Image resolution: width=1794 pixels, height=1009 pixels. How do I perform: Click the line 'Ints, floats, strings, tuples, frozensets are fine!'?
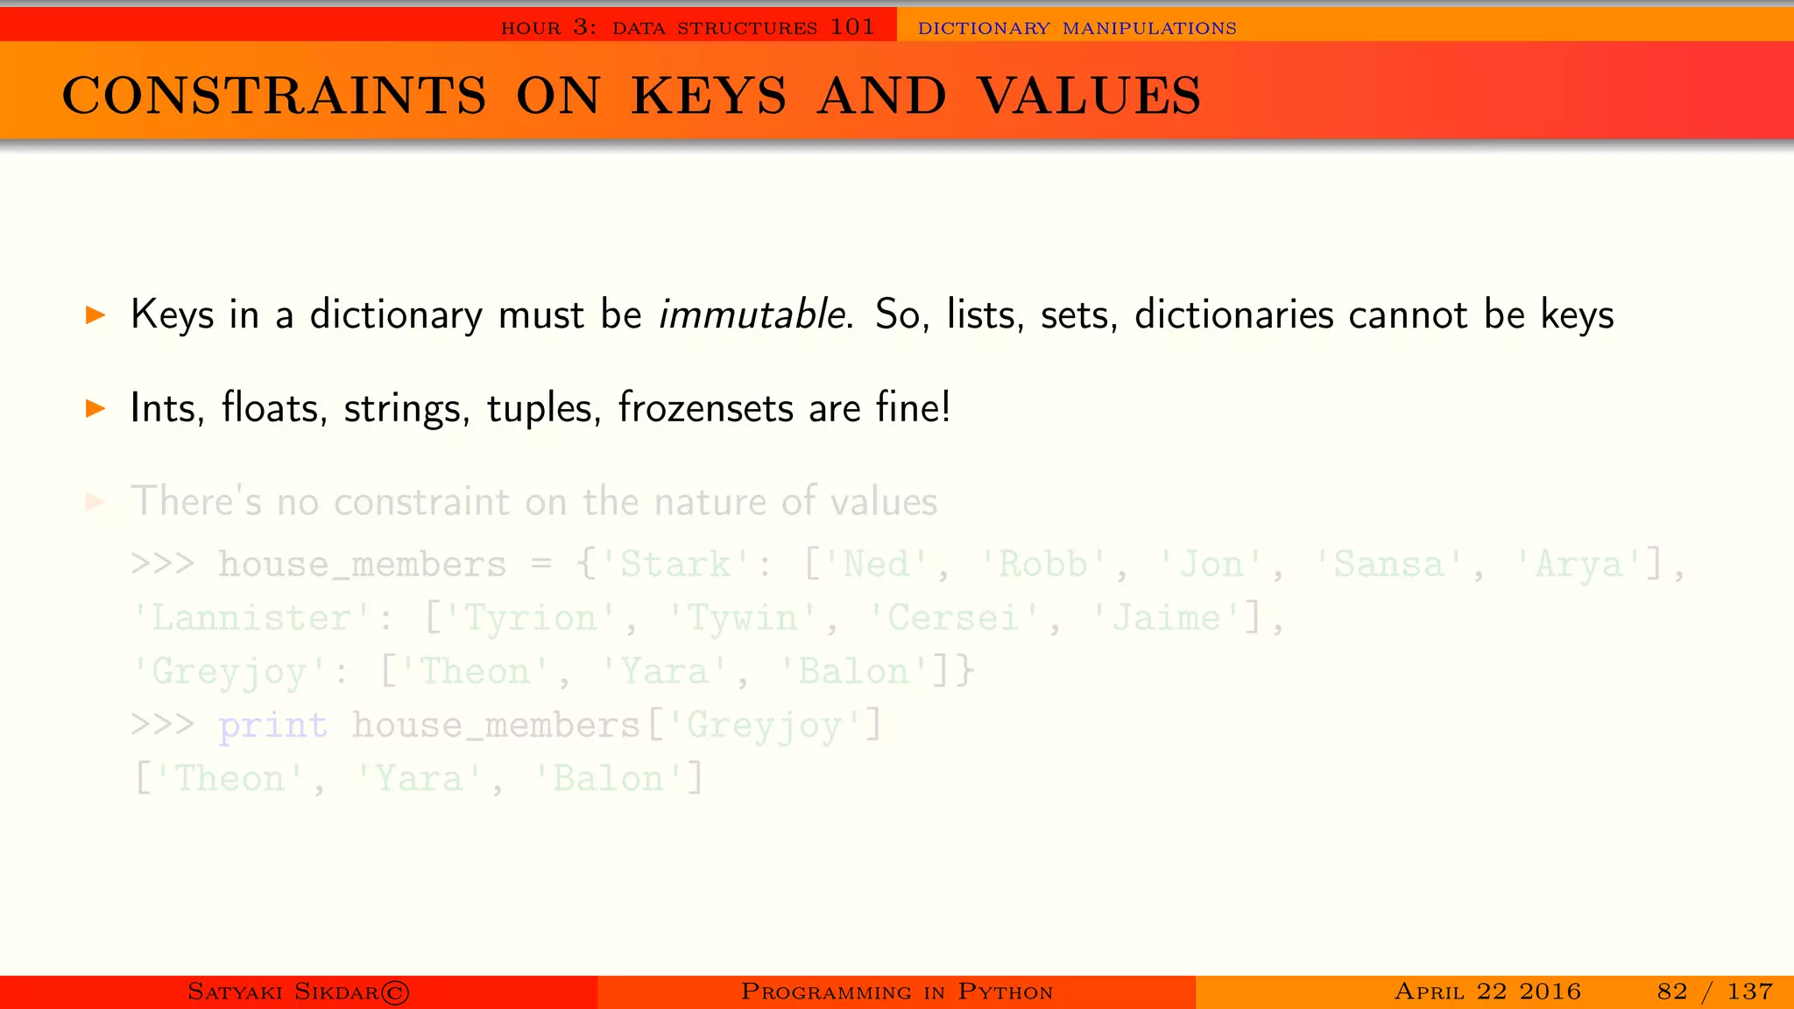[540, 407]
